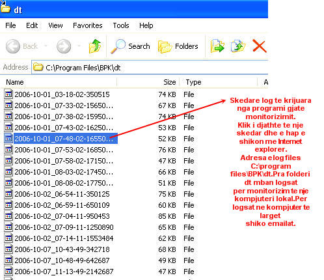Click the Up folder toolbar icon
The height and width of the screenshot is (280, 324).
point(95,46)
